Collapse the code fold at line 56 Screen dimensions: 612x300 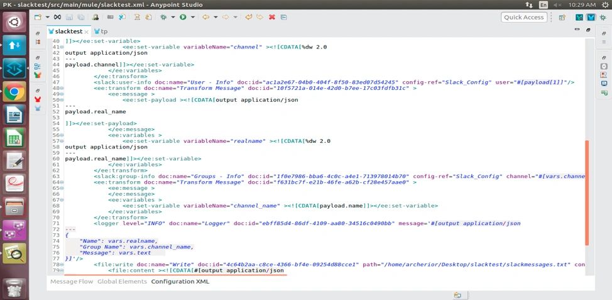62,135
